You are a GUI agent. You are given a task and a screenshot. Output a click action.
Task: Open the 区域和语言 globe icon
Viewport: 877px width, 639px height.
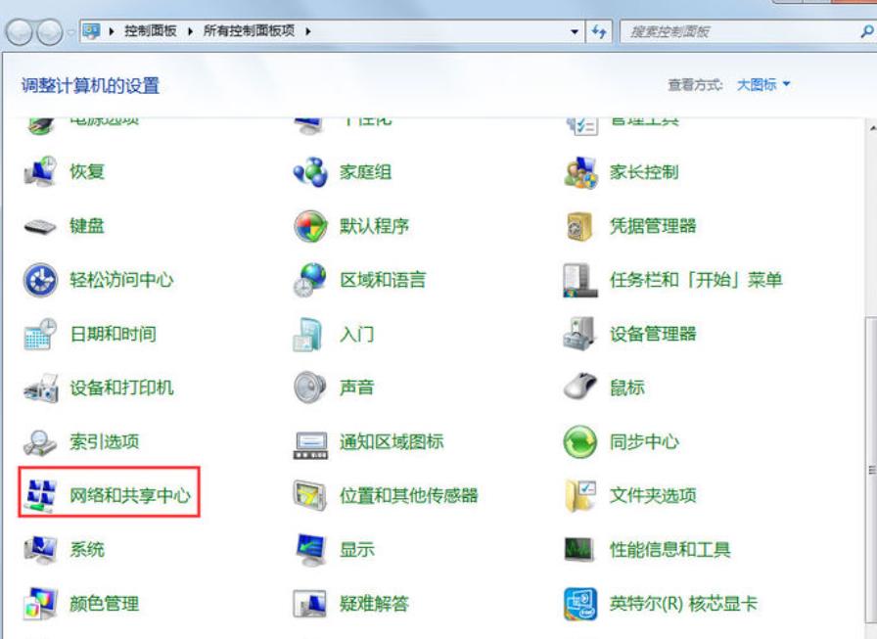click(310, 280)
